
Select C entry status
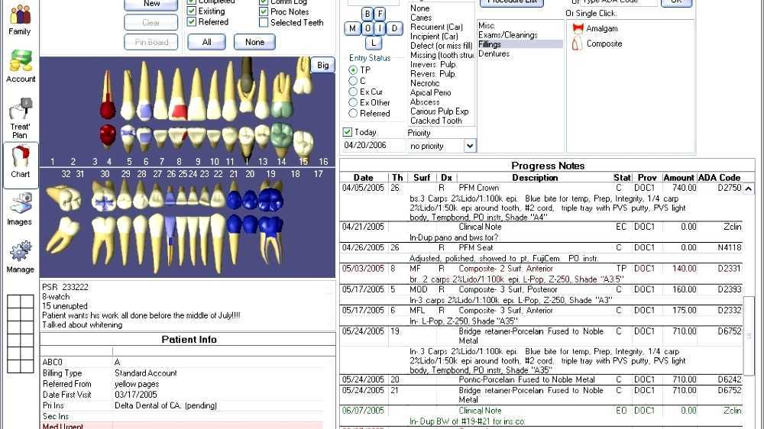[353, 81]
